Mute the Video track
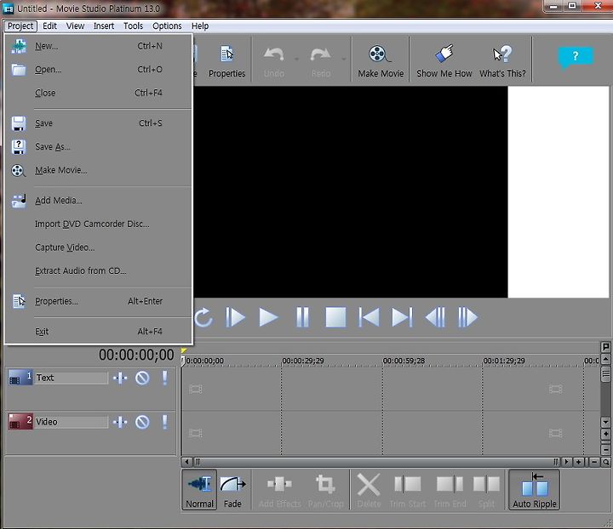The height and width of the screenshot is (529, 613). (142, 422)
